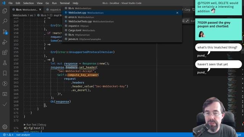Switch to the lib.rs WebSockets tab
This screenshot has height=137, width=244.
tap(27, 10)
